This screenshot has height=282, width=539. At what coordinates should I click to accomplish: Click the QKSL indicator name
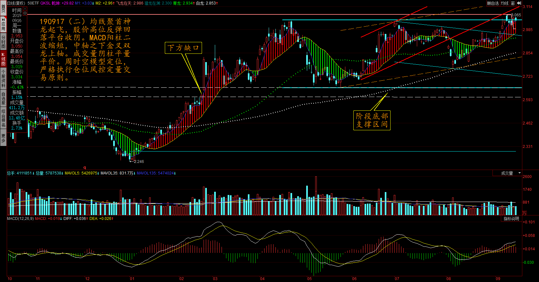(x=45, y=3)
